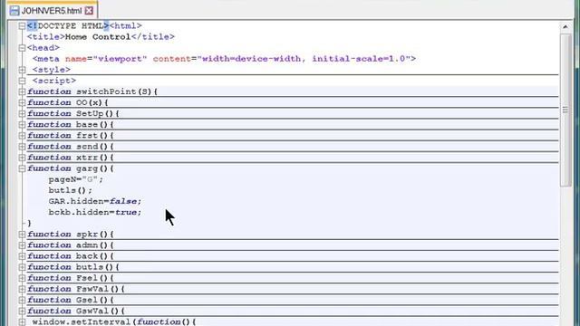Click the save icon on the JOHNVER5.html tab
The height and width of the screenshot is (326, 580).
pyautogui.click(x=14, y=10)
